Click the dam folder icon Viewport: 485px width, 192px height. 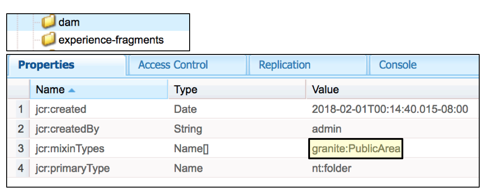click(49, 23)
